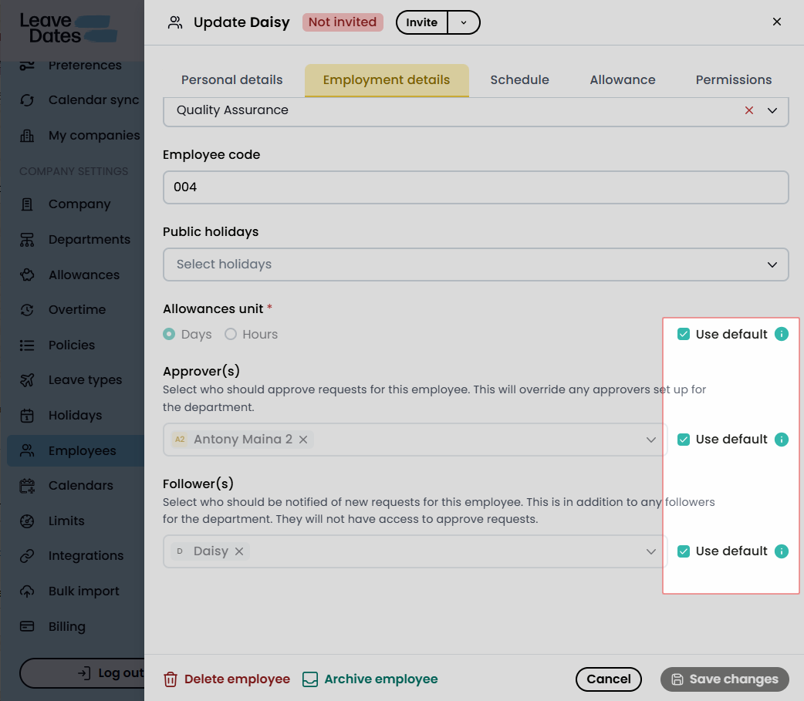Click the Departments hierarchy icon
This screenshot has height=701, width=804.
coord(27,240)
